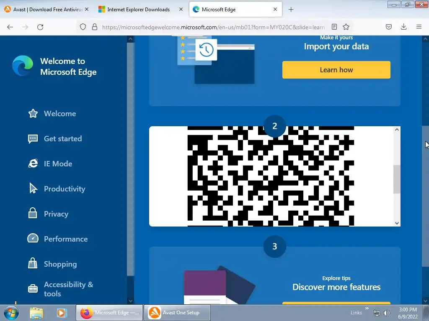Select Firefox Microsoft Edge taskbar button
The height and width of the screenshot is (321, 429).
point(109,313)
